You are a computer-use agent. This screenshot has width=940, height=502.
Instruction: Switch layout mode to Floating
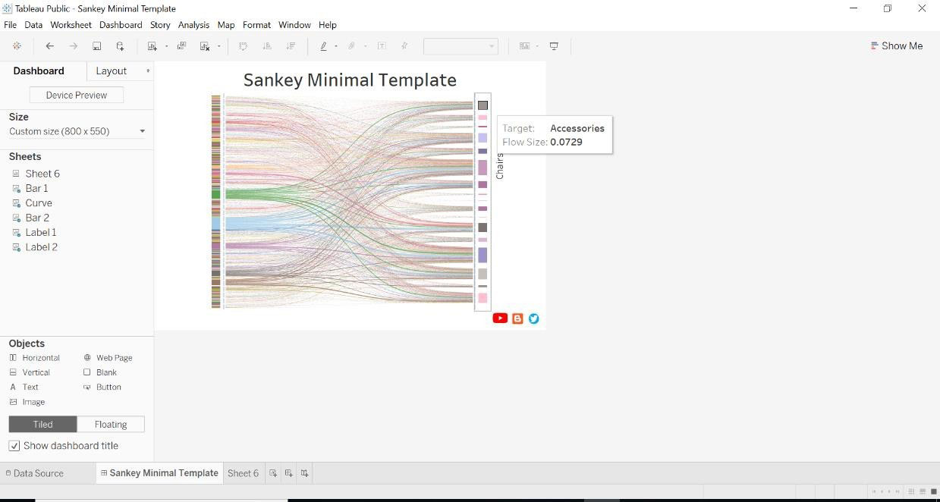point(111,424)
